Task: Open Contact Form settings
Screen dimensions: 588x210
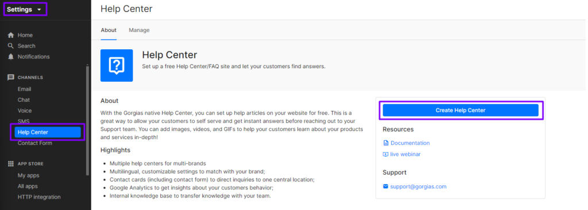Action: coord(35,143)
